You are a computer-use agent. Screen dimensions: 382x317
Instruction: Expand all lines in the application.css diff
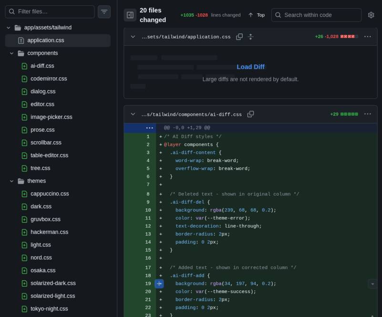[x=250, y=36]
